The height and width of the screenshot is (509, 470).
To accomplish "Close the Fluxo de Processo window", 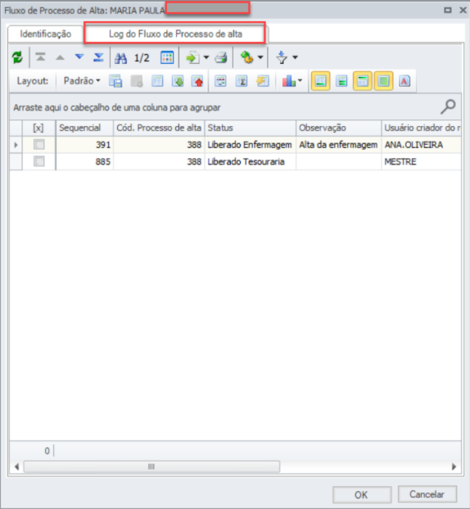I will [x=463, y=10].
